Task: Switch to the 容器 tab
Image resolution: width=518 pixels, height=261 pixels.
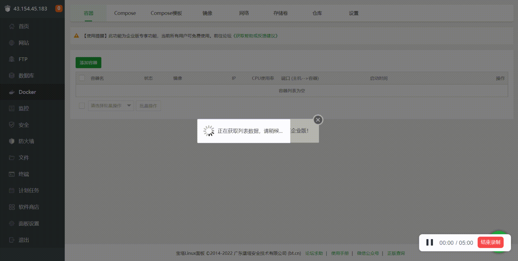Action: click(x=88, y=13)
